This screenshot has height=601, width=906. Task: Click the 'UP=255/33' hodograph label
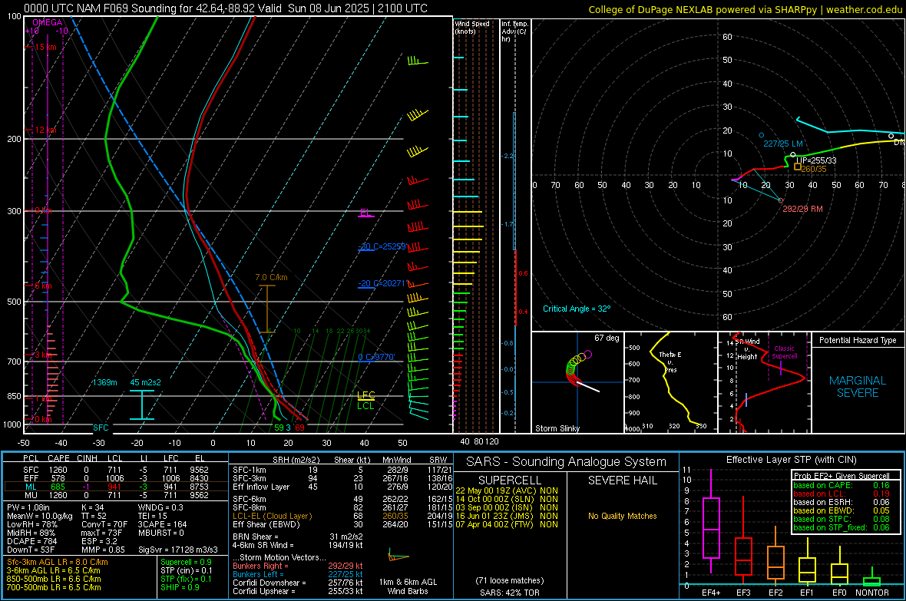(x=816, y=160)
